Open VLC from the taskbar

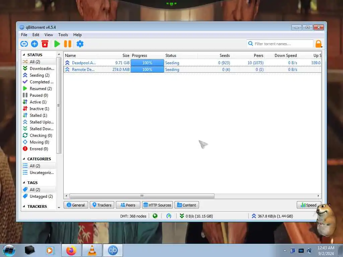92,250
